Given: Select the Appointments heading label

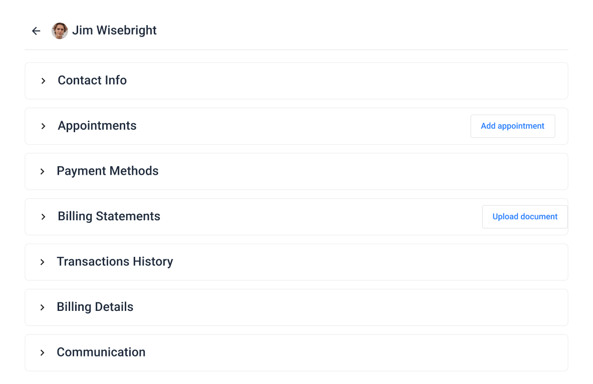Looking at the screenshot, I should point(97,126).
